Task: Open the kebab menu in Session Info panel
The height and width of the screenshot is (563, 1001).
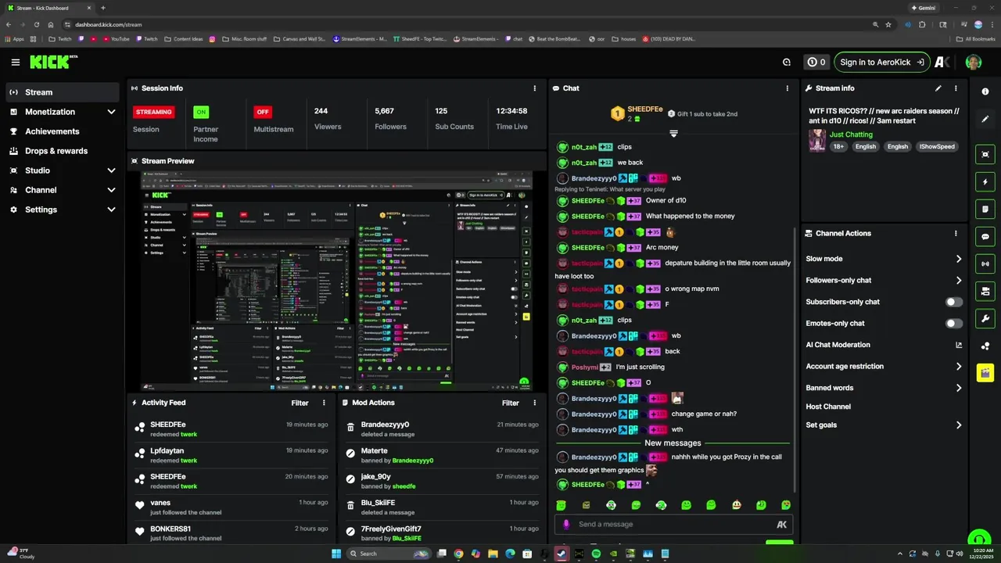Action: (x=535, y=88)
